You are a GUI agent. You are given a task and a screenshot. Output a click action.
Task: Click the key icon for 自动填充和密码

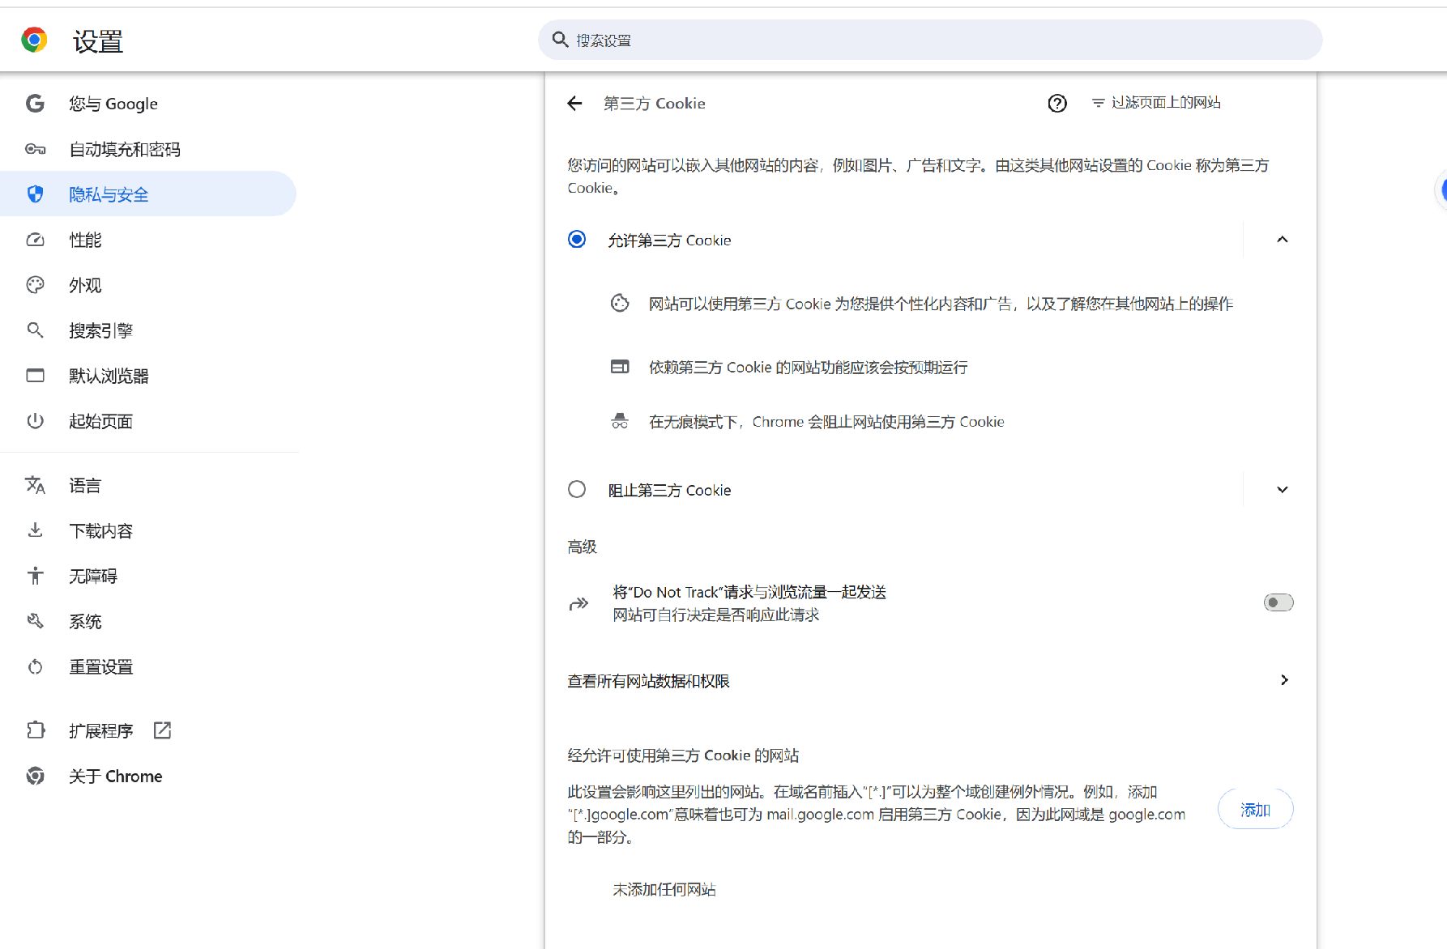(35, 149)
